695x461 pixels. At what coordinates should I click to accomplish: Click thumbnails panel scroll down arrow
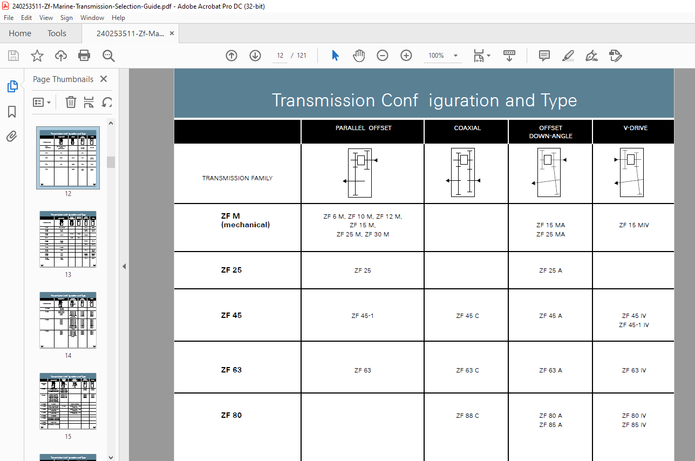click(111, 457)
